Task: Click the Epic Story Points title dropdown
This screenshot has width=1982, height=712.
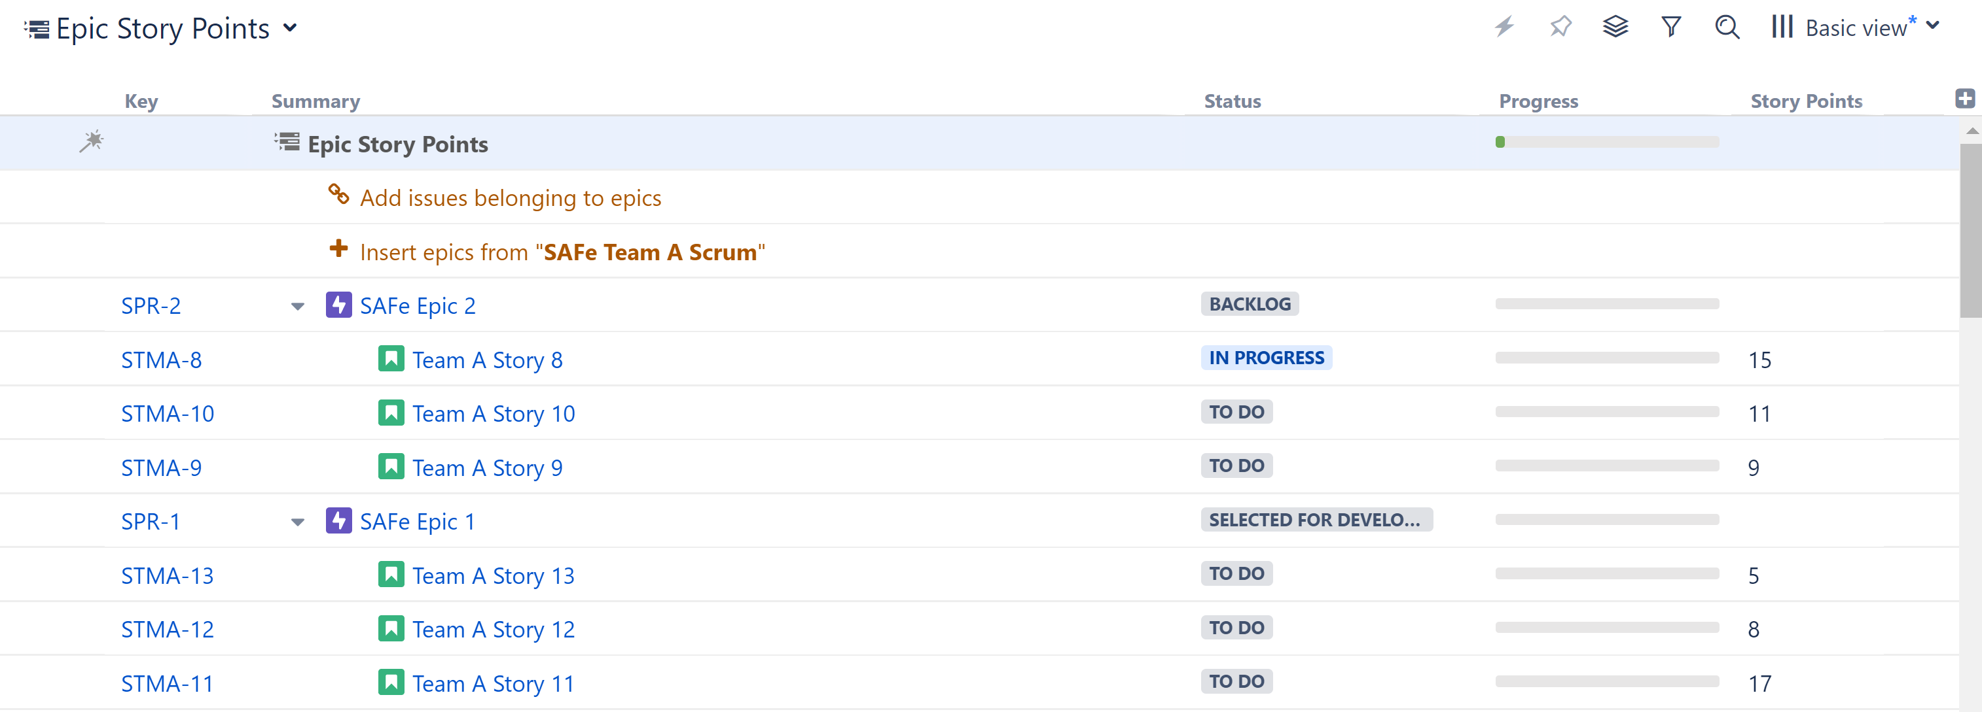Action: 292,29
